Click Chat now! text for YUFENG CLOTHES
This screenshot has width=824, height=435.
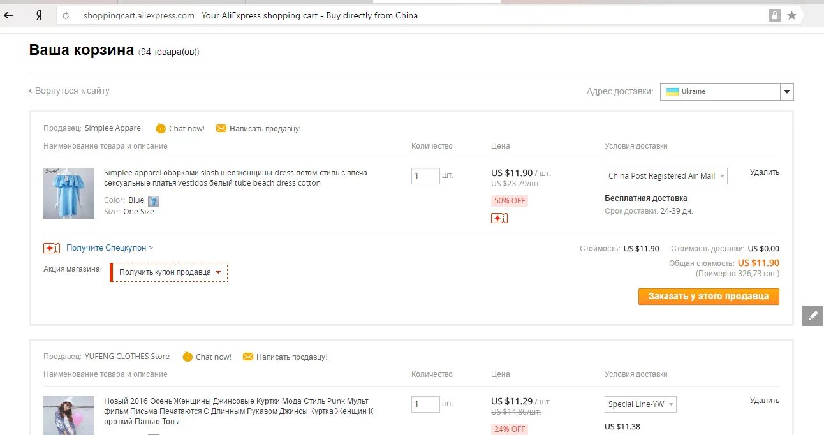[214, 357]
